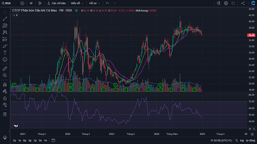
Task: Select the trend line drawing tool
Action: (5, 19)
